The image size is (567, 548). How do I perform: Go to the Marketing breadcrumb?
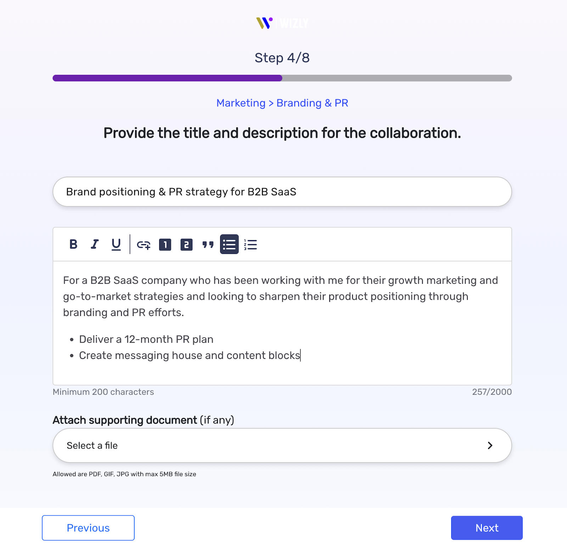(241, 103)
